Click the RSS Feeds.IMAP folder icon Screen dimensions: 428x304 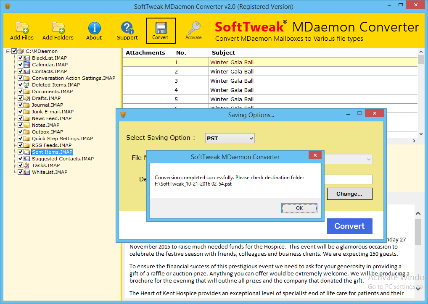[26, 145]
